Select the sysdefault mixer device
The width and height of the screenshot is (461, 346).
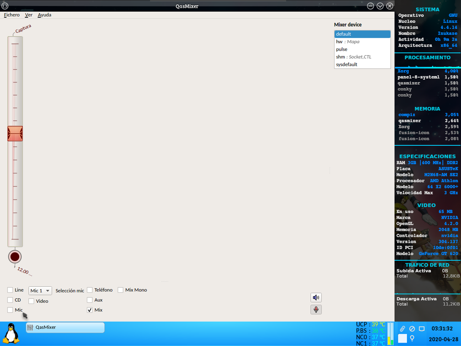[362, 64]
